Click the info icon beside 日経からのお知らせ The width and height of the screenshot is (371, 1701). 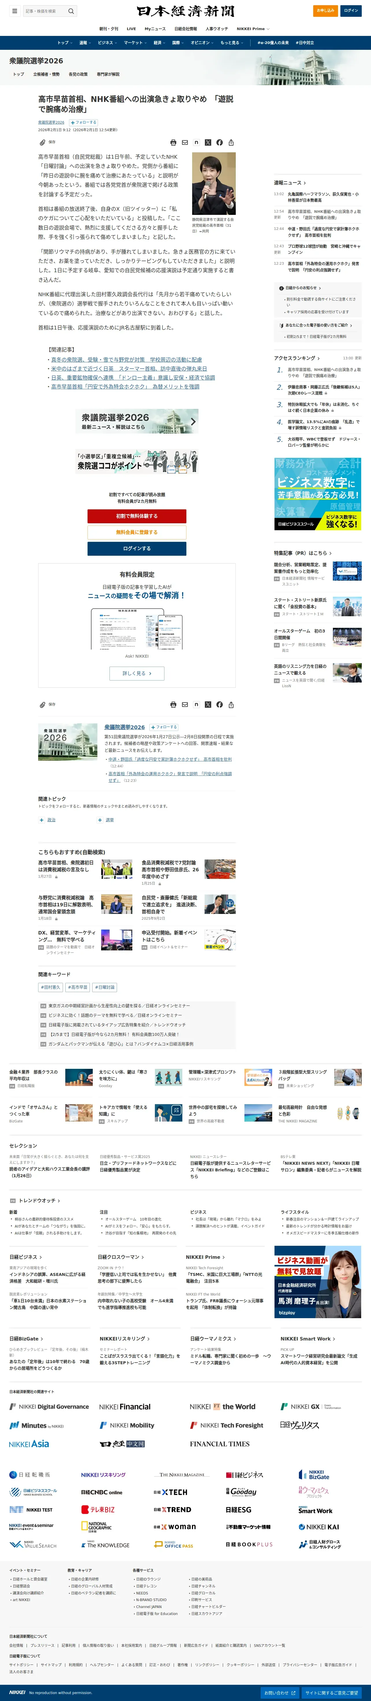(x=281, y=288)
